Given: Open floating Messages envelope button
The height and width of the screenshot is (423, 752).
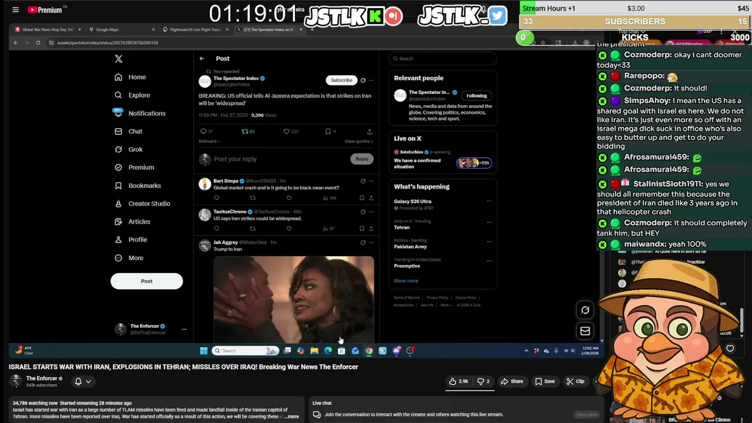Looking at the screenshot, I should pos(585,331).
